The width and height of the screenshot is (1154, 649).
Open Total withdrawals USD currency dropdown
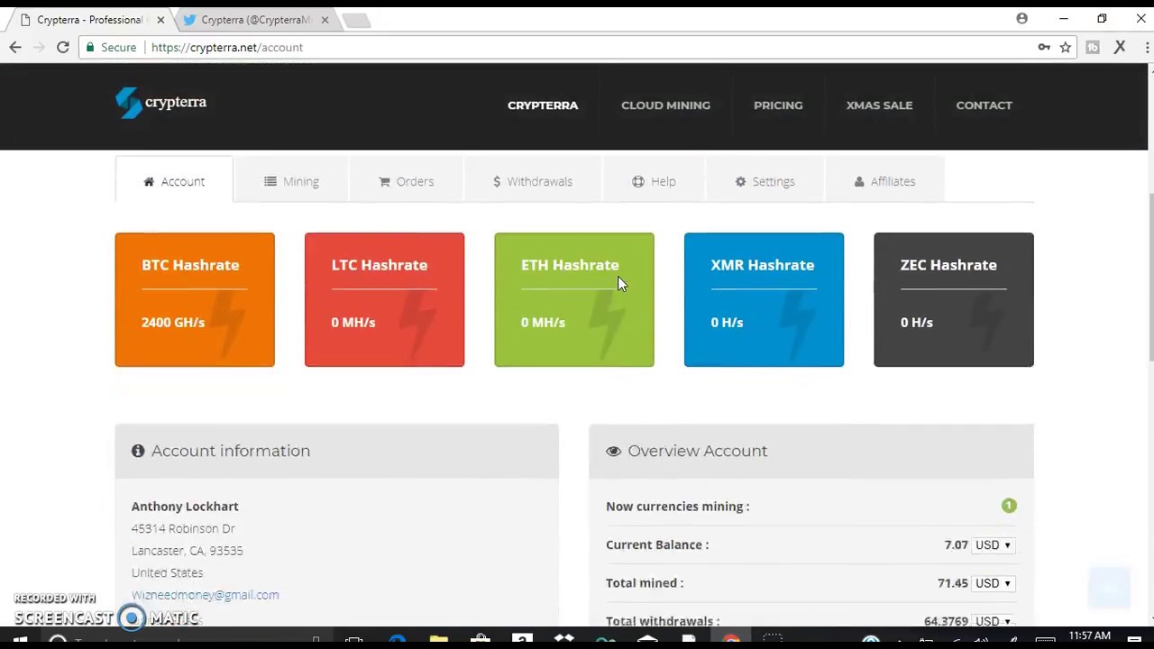coord(993,620)
